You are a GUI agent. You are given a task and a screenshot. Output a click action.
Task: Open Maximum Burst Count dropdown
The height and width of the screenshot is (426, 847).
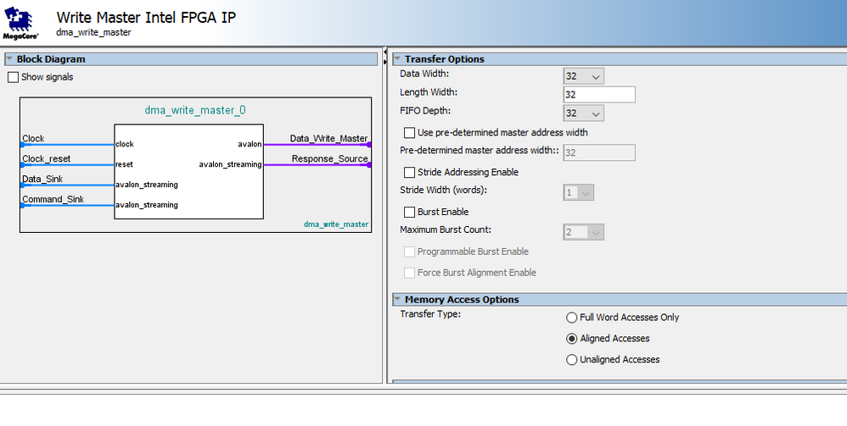pyautogui.click(x=583, y=232)
